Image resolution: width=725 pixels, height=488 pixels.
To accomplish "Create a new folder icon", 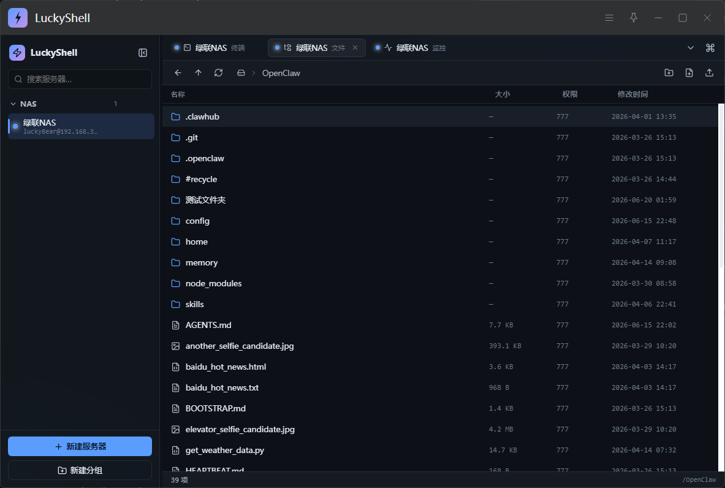I will click(669, 72).
